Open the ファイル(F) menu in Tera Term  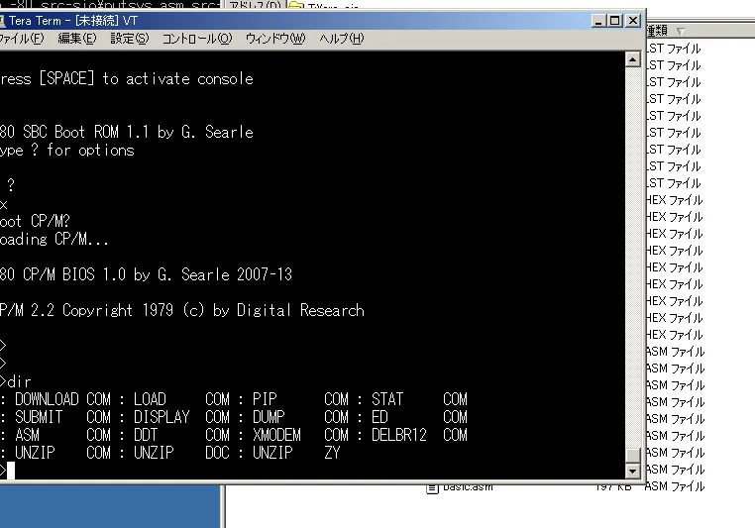(21, 38)
